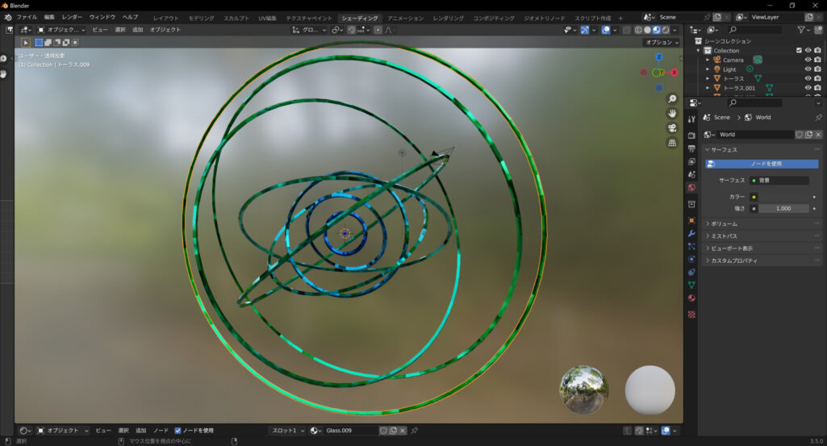Open the Material properties tab icon
The height and width of the screenshot is (446, 827).
coord(691,298)
